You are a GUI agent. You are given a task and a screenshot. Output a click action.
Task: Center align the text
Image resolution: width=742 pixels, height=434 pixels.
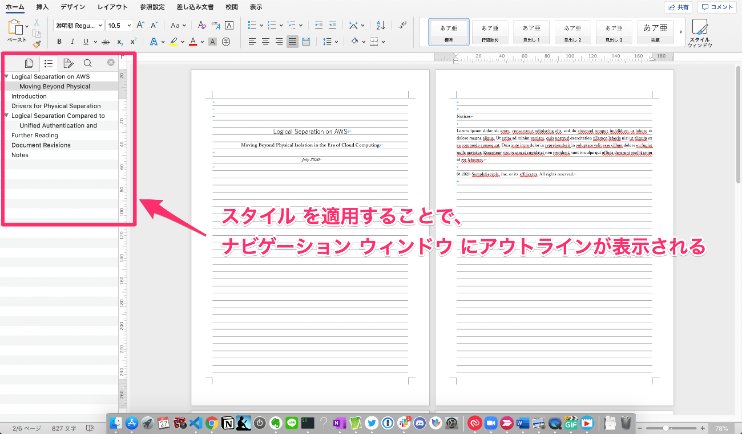[x=265, y=42]
